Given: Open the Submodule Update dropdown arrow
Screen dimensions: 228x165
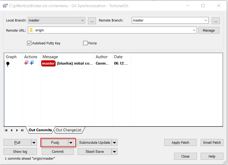Looking at the screenshot, I should 115,143.
